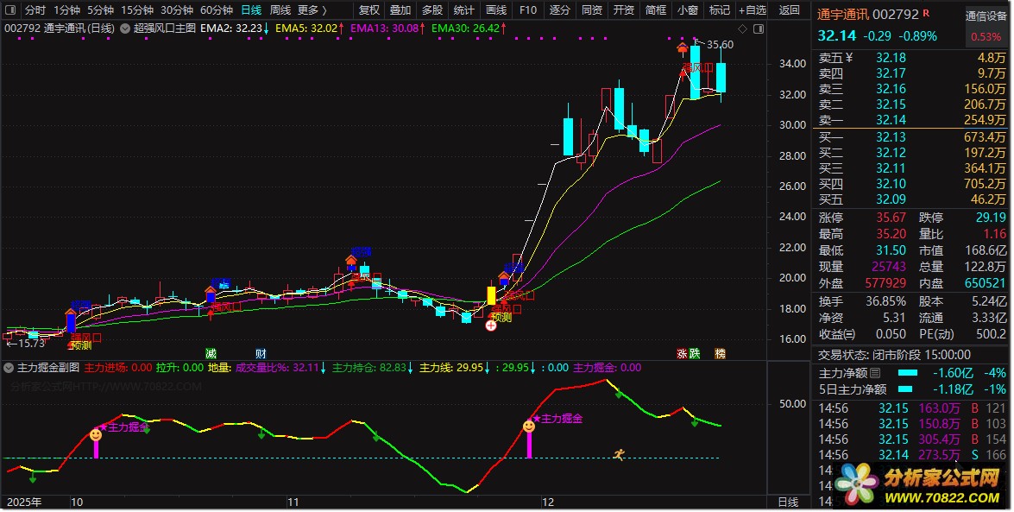
Task: Select the 15分钟 period tab
Action: tap(136, 10)
